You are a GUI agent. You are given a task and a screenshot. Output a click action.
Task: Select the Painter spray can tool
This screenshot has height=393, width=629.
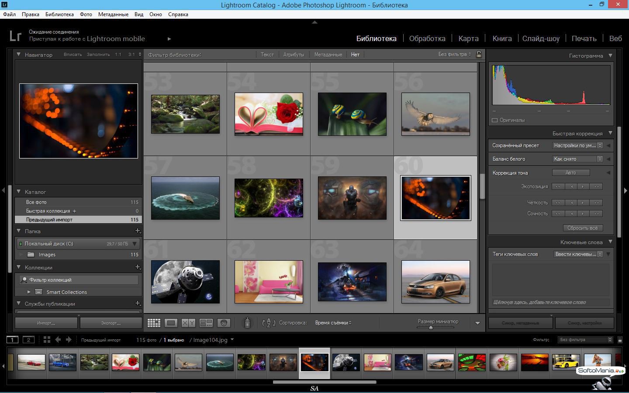point(247,323)
